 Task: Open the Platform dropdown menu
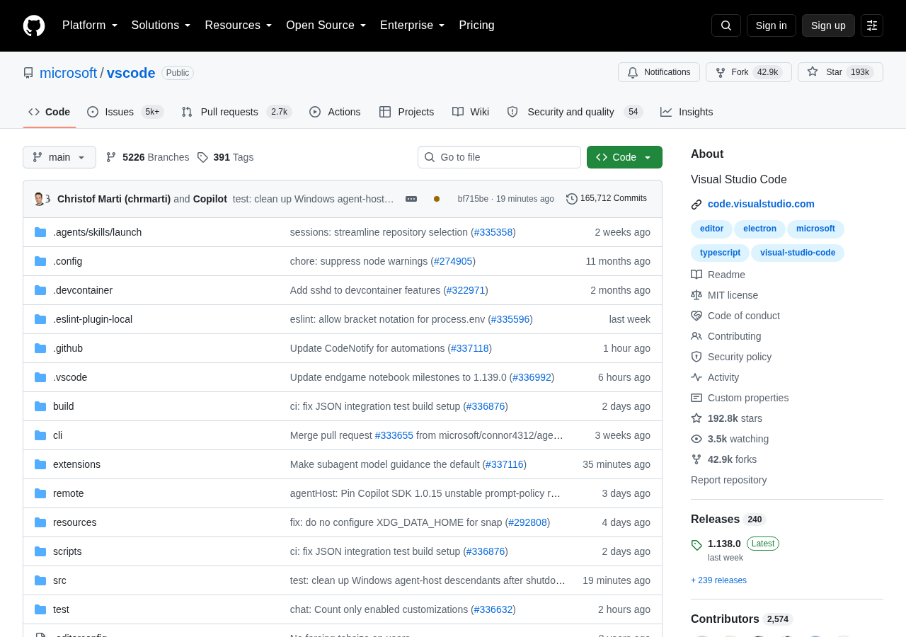click(x=90, y=25)
